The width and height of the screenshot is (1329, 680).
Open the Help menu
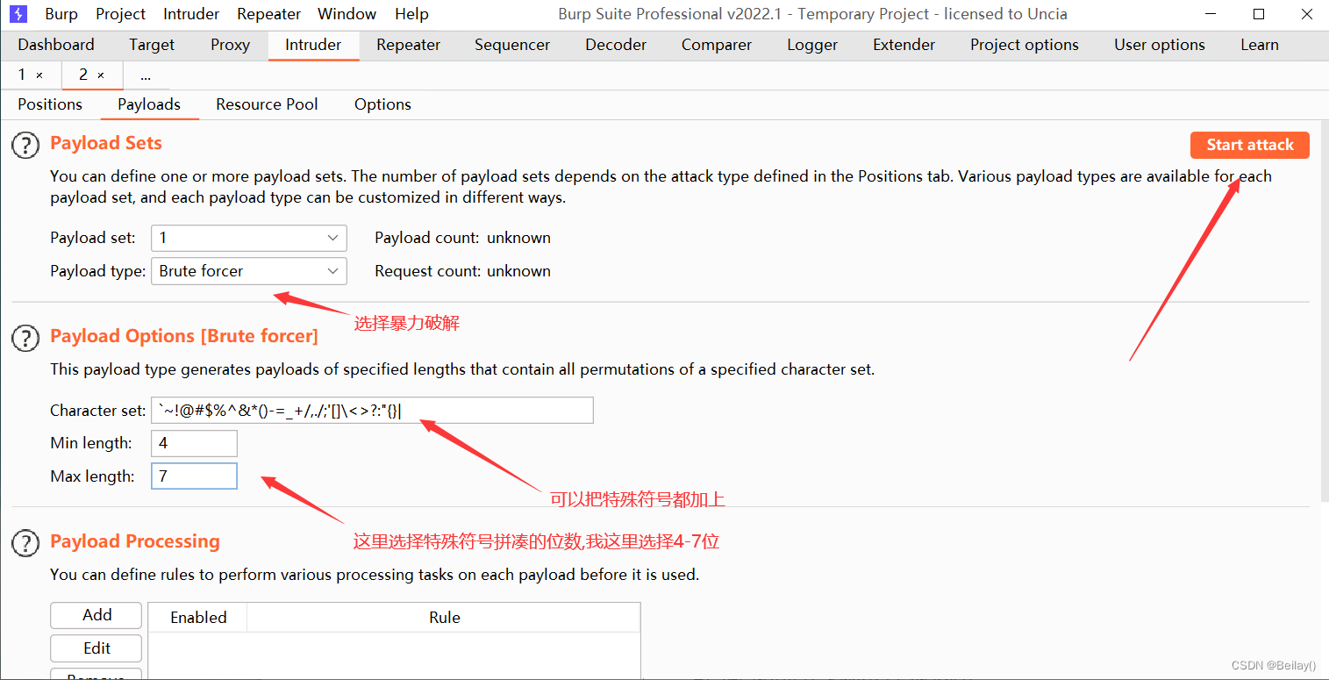[411, 14]
